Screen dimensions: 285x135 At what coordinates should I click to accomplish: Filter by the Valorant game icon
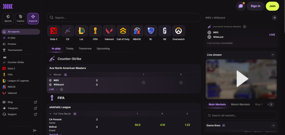coord(109,31)
